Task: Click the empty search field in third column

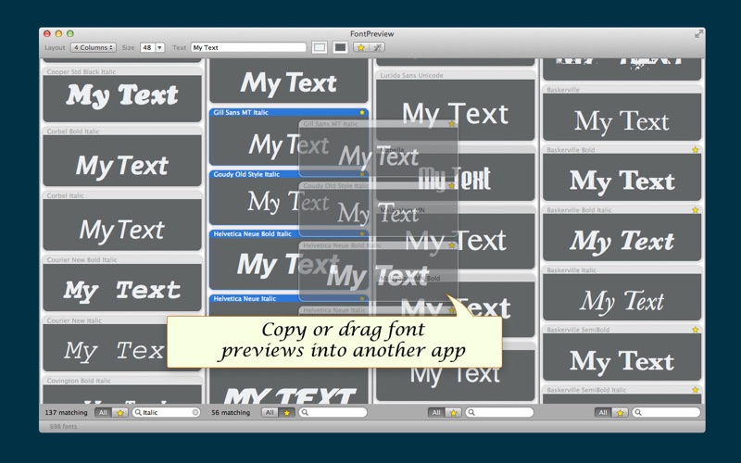Action: (x=499, y=412)
